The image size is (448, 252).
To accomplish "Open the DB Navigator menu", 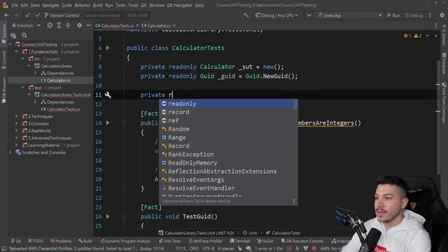I will (179, 5).
